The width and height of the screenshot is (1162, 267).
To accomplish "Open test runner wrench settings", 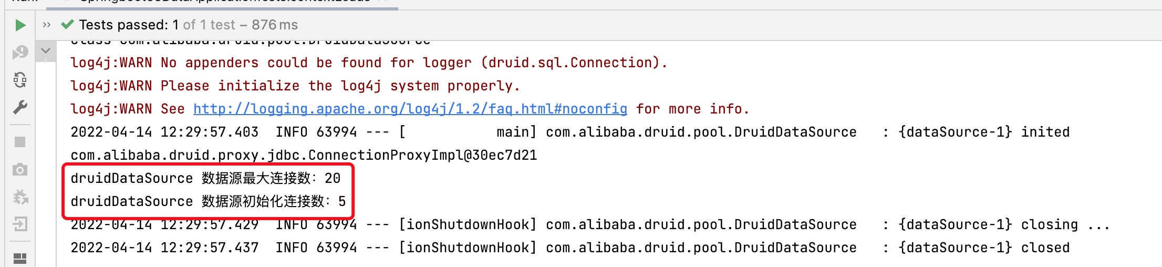I will coord(20,107).
